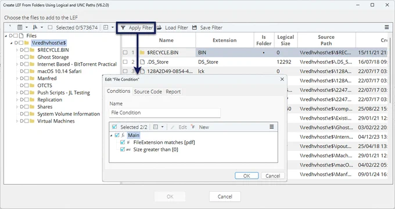Click the Source Path column header
395x209 pixels.
click(x=326, y=40)
